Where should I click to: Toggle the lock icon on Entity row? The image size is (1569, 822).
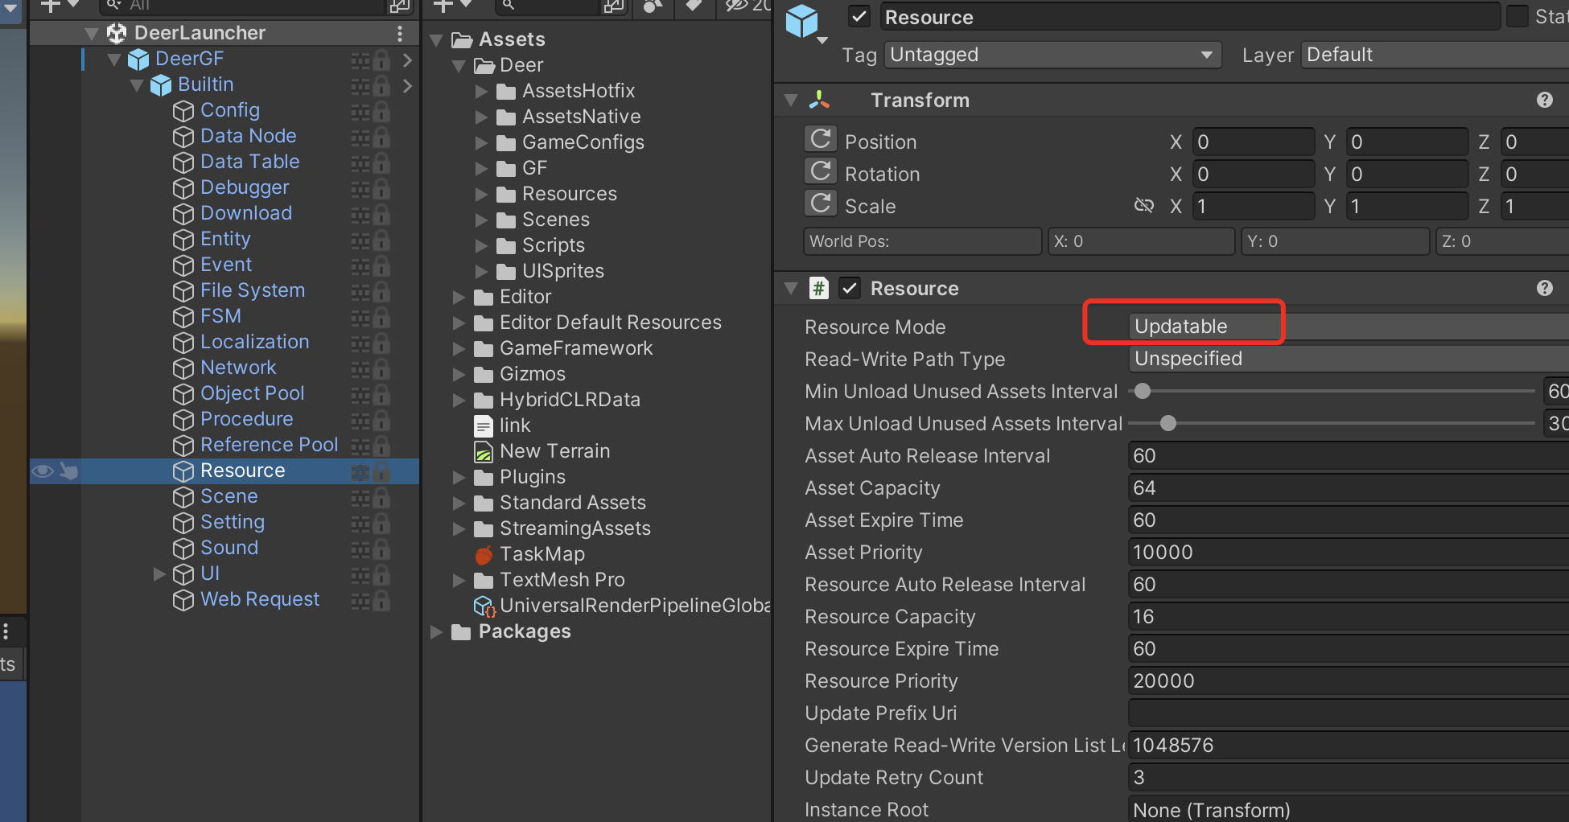click(x=381, y=239)
